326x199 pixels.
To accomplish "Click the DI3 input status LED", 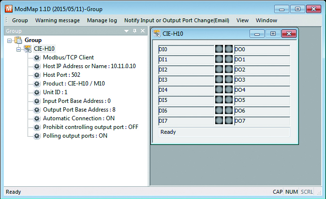I will (x=219, y=80).
